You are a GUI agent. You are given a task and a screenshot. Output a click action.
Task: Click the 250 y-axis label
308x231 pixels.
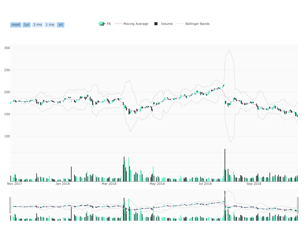(x=7, y=70)
